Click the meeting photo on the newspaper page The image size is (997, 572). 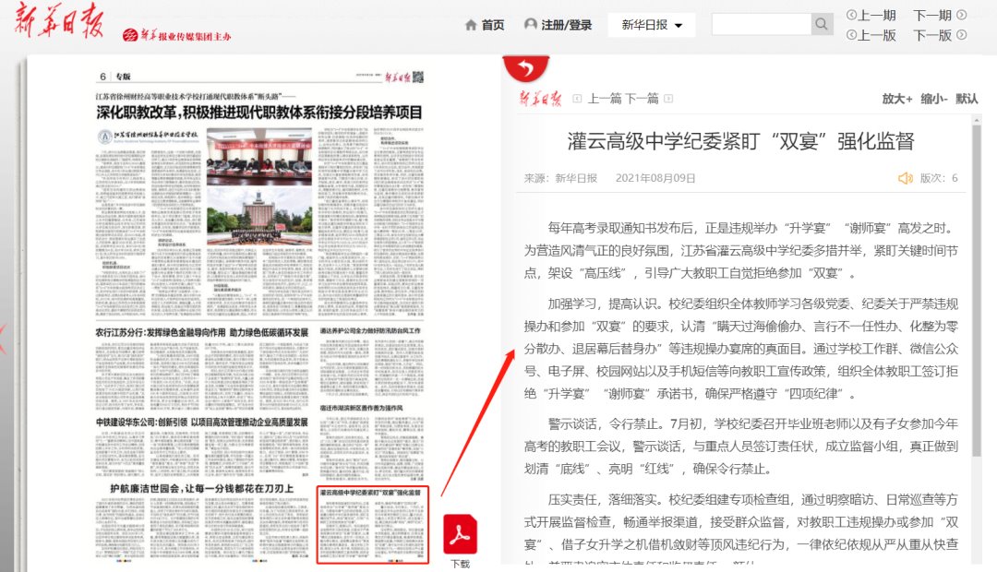(259, 157)
